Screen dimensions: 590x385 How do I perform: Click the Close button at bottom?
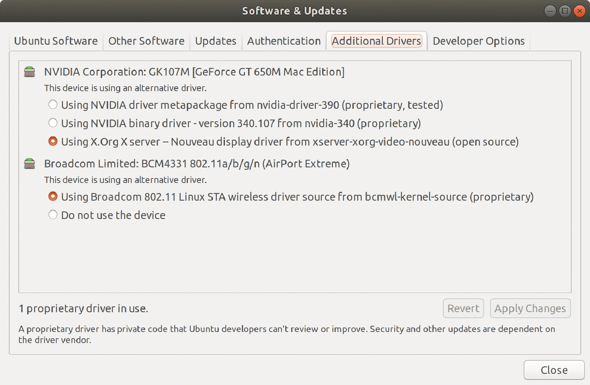554,370
